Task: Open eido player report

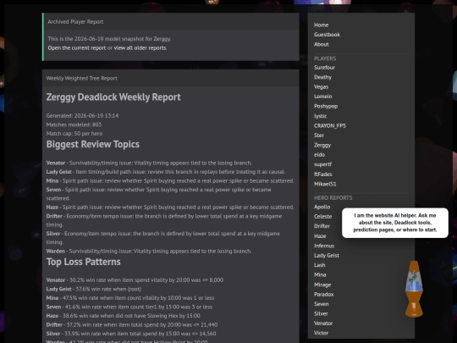Action: 319,155
